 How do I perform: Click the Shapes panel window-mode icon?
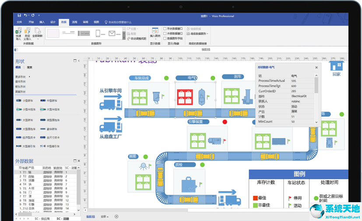75,61
